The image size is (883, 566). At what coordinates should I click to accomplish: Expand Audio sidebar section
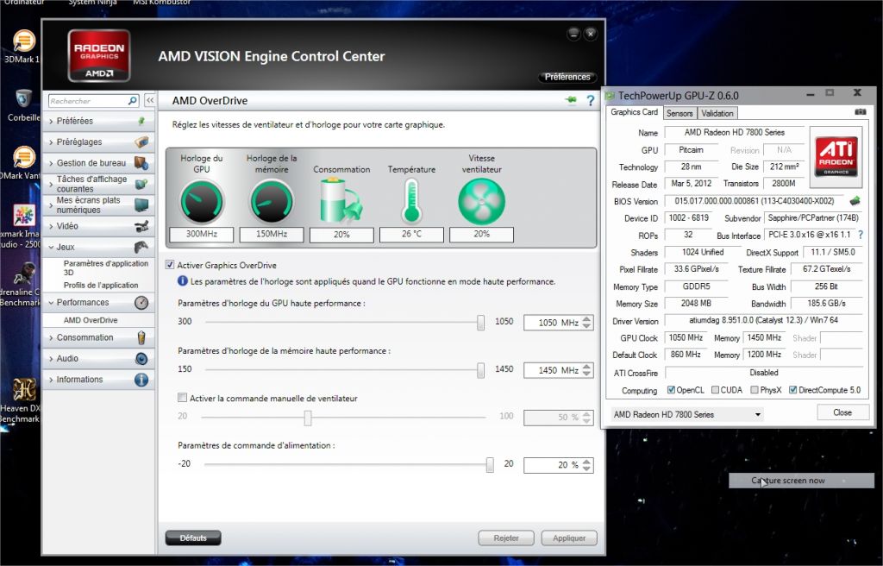(98, 359)
